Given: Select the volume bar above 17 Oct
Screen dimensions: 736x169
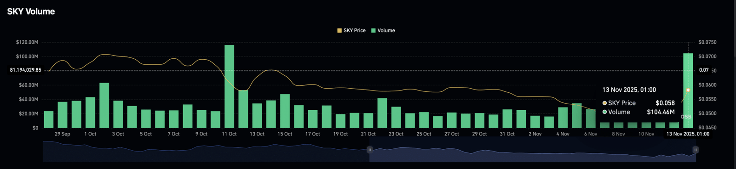Looking at the screenshot, I should pyautogui.click(x=313, y=119).
